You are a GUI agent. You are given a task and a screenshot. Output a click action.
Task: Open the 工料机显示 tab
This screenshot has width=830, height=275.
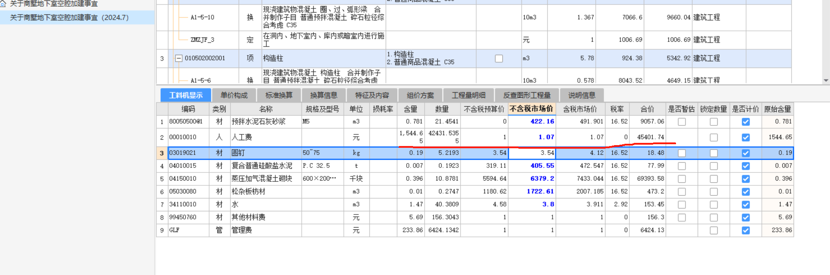pos(186,95)
